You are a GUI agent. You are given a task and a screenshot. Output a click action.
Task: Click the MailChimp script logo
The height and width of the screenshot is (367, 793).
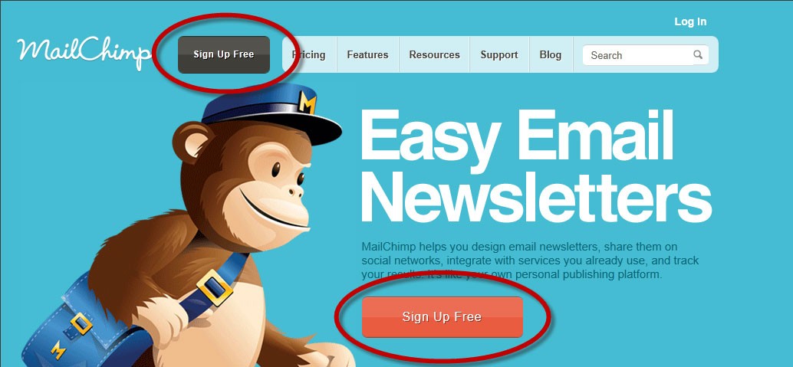84,54
